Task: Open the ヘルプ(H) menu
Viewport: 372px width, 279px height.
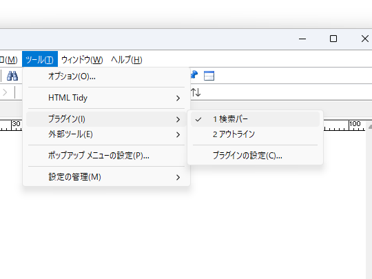Action: pos(127,59)
